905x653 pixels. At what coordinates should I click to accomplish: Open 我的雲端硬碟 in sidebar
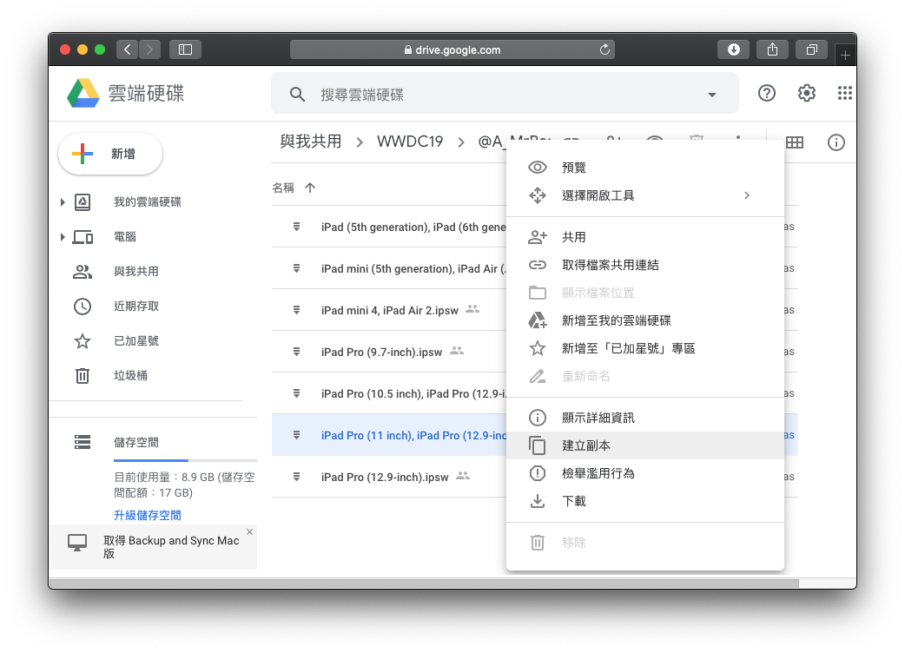click(147, 202)
